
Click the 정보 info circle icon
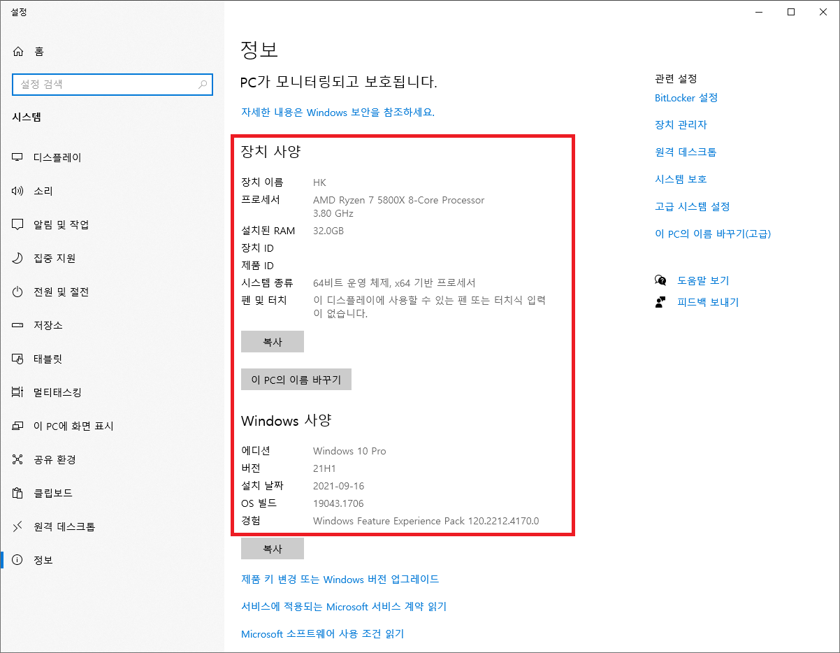(18, 560)
